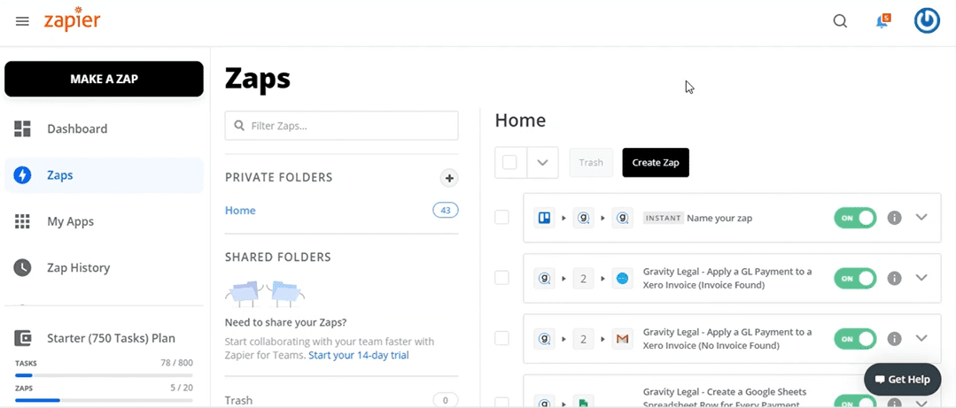Select the Invoice Found zap checkbox

(x=501, y=278)
